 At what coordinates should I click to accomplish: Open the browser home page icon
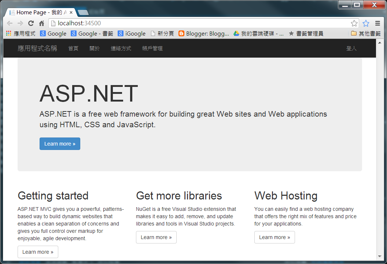(x=41, y=23)
